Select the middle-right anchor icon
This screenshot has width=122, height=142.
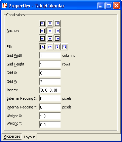(57, 31)
